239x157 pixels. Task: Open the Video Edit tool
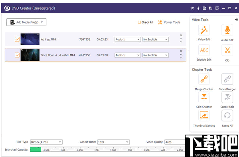coord(204,30)
